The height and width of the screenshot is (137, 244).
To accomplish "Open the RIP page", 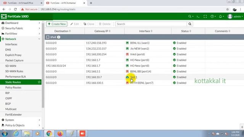I will pos(8,93).
